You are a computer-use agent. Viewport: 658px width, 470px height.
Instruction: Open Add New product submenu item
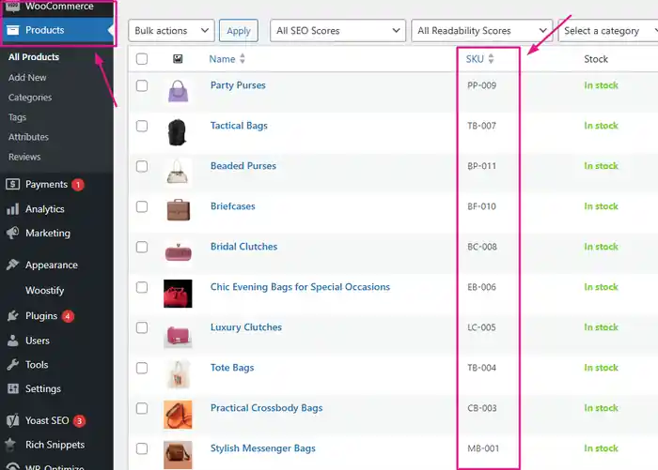27,77
